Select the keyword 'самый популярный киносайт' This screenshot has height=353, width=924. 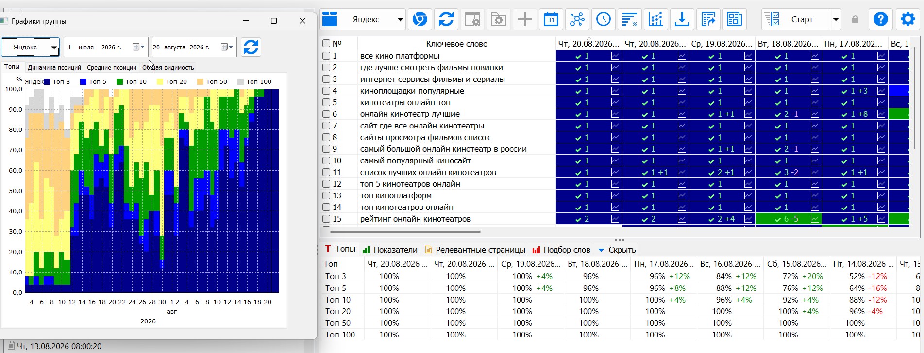tap(416, 160)
